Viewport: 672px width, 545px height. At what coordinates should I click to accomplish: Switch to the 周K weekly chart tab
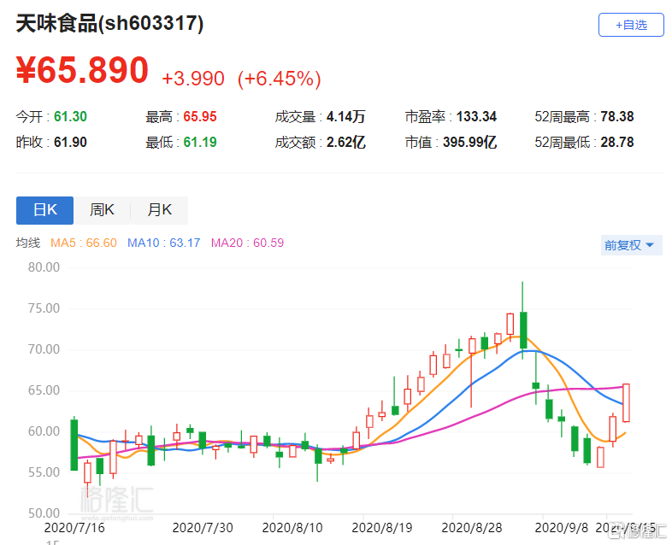(102, 210)
